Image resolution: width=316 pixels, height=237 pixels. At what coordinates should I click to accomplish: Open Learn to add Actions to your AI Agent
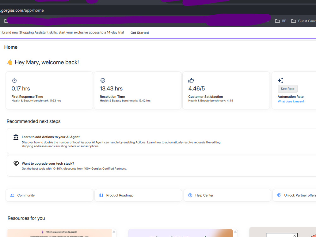pos(161,141)
